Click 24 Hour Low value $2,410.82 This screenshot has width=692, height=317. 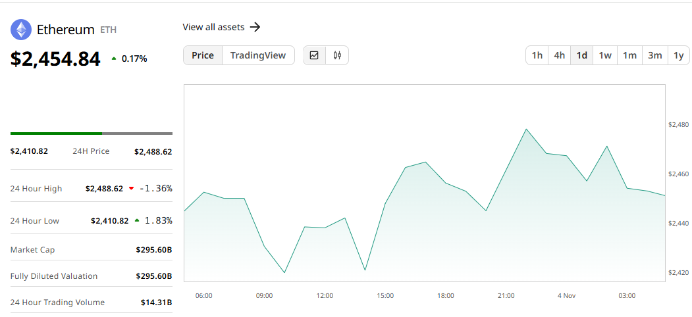pos(110,220)
